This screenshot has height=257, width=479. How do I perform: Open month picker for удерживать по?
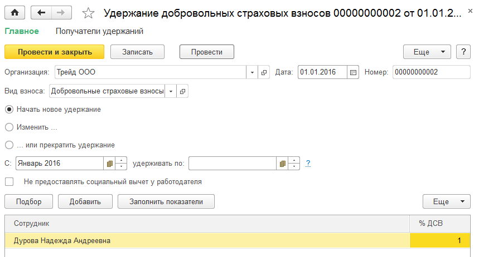(x=283, y=164)
